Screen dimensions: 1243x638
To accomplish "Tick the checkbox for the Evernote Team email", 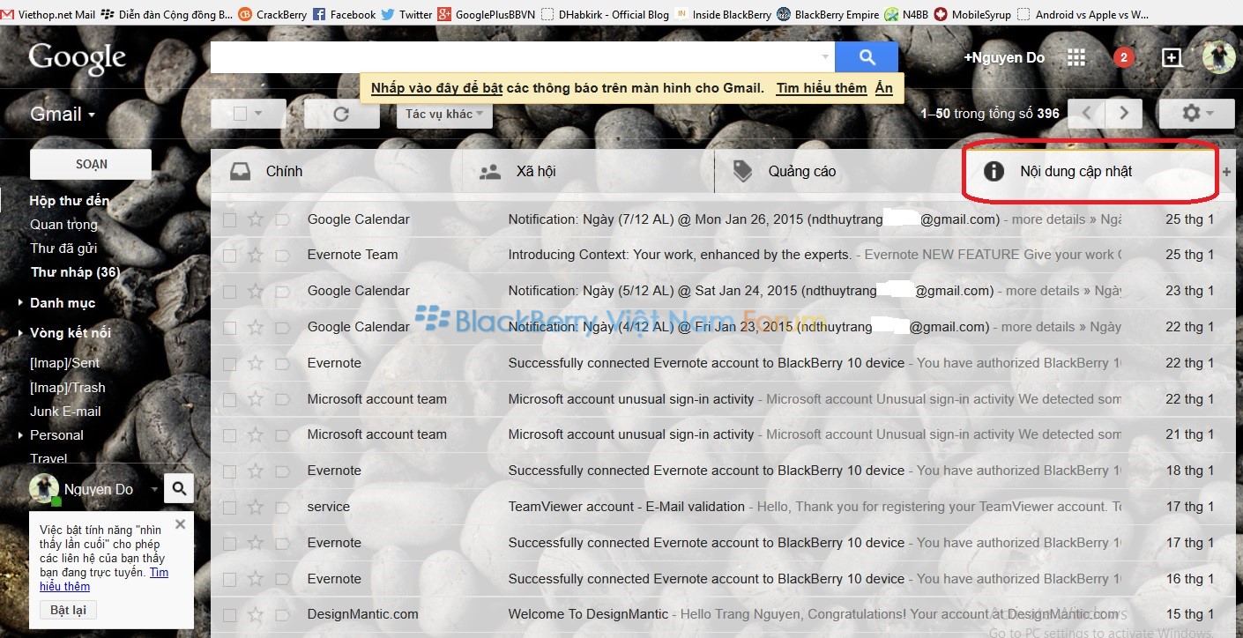I will [x=229, y=256].
